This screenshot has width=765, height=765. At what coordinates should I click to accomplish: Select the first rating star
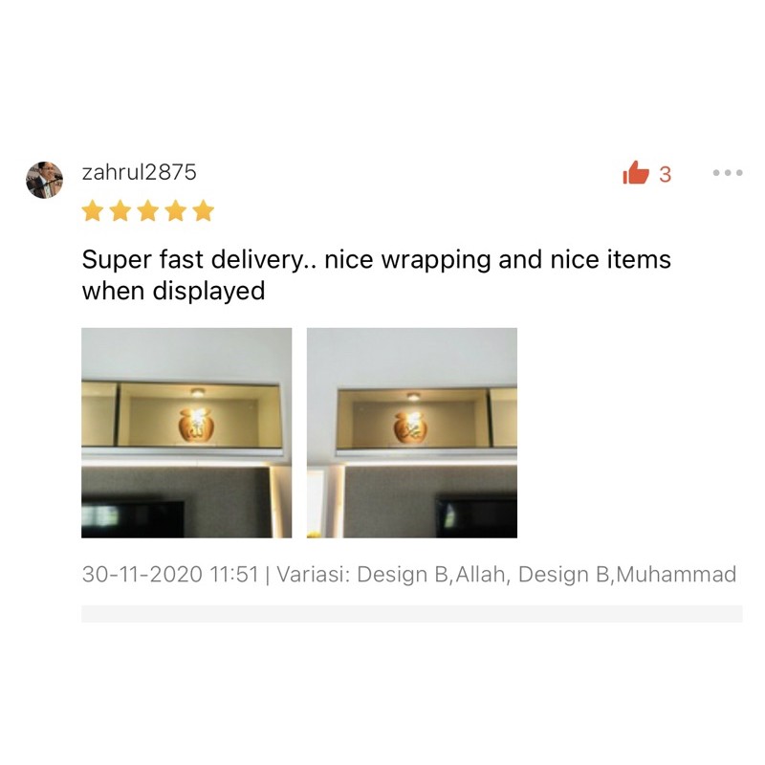(x=92, y=211)
